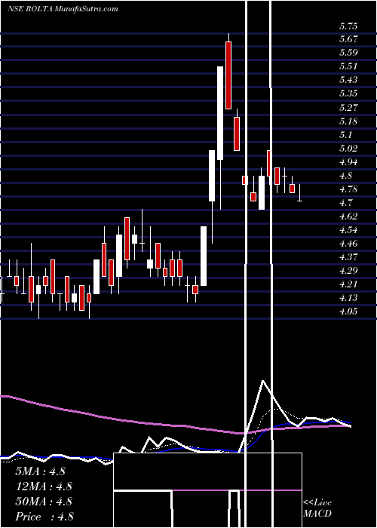Click the 4.62 price level label
This screenshot has height=528, width=377.
[x=348, y=216]
